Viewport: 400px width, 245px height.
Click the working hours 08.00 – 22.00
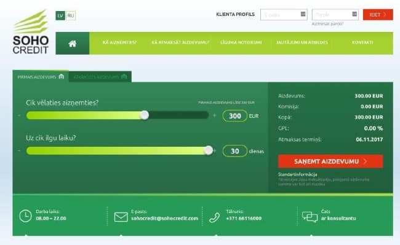51,218
